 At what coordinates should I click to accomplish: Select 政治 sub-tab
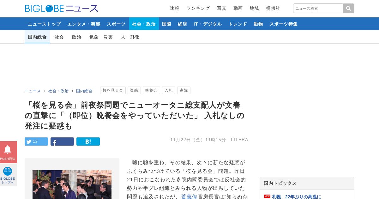pyautogui.click(x=77, y=37)
